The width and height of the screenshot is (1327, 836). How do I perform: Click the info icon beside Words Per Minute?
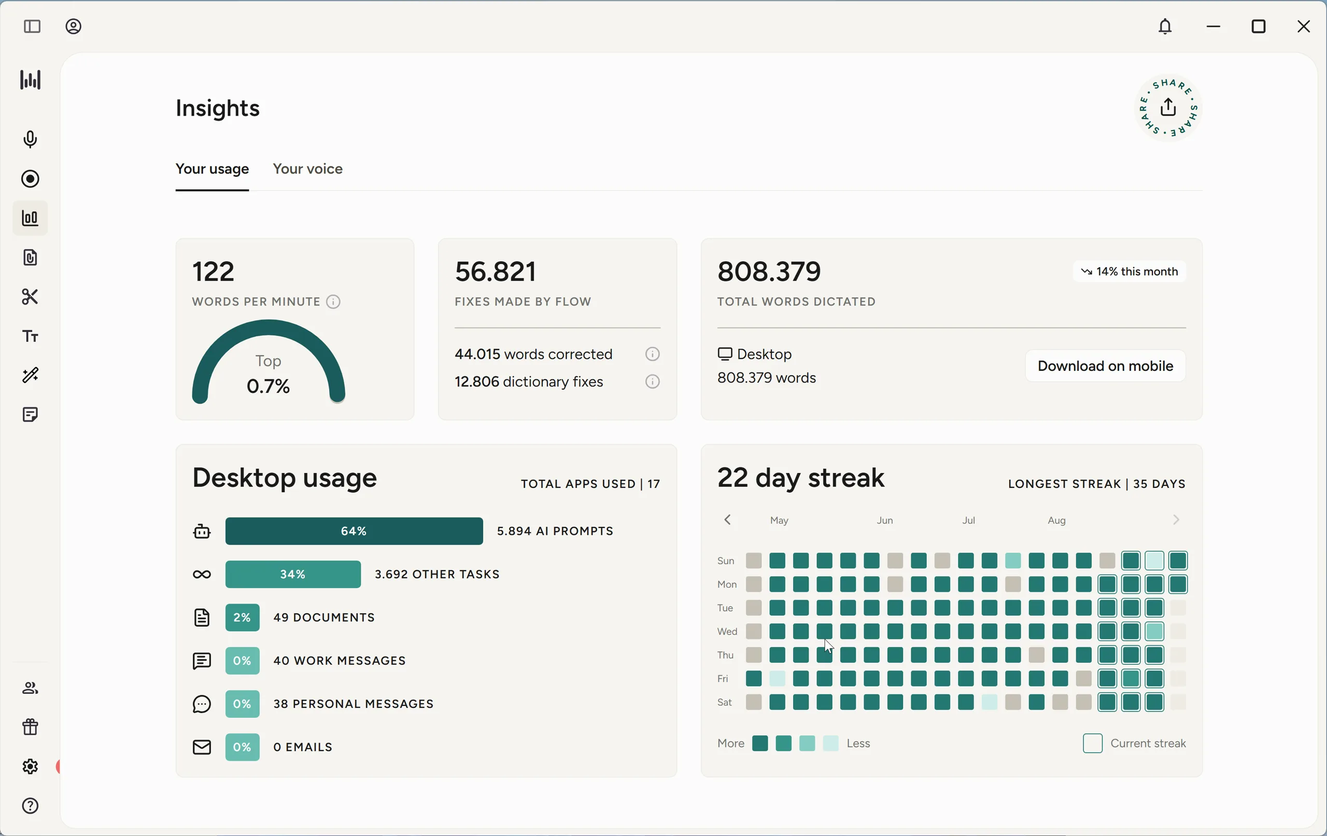click(333, 302)
